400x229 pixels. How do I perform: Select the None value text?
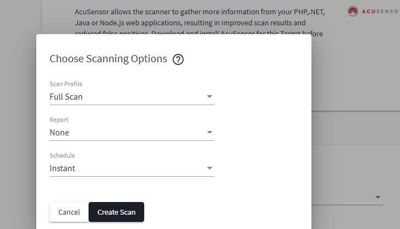59,133
